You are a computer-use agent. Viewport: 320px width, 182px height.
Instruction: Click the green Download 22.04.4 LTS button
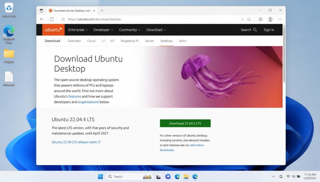point(185,123)
